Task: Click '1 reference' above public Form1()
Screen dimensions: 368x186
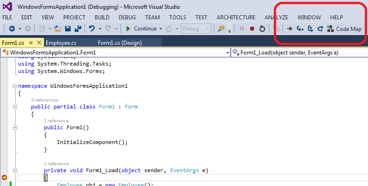Action: point(56,121)
